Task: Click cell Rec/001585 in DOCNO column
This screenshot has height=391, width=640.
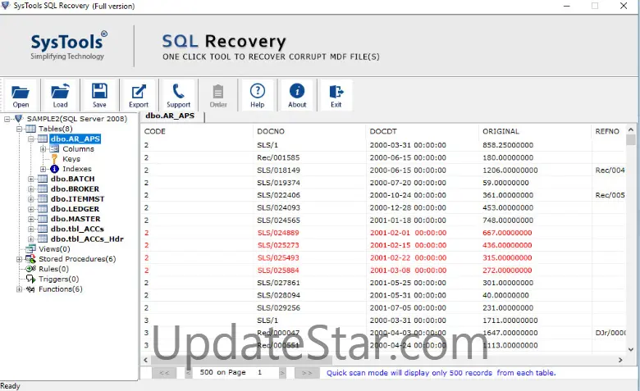Action: (x=278, y=157)
